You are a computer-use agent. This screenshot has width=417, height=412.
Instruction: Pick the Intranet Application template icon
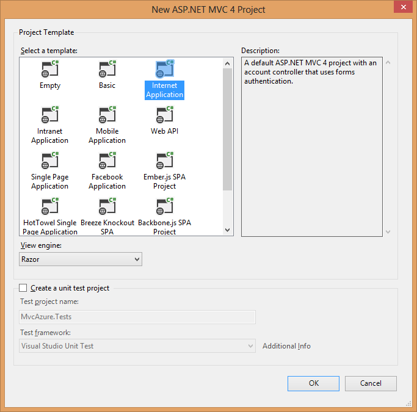49,115
